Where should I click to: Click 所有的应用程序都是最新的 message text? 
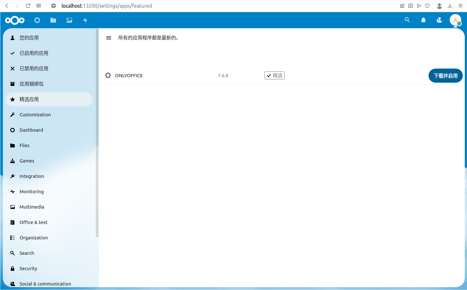pyautogui.click(x=148, y=38)
